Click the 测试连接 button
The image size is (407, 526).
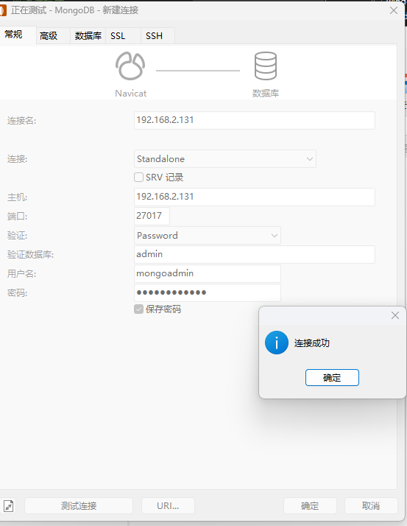(x=79, y=505)
